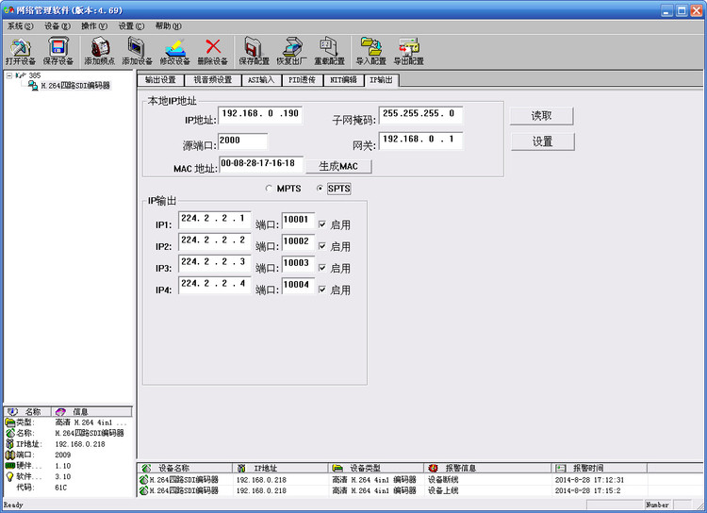Select the MPTS radio button
707x513 pixels.
click(269, 189)
